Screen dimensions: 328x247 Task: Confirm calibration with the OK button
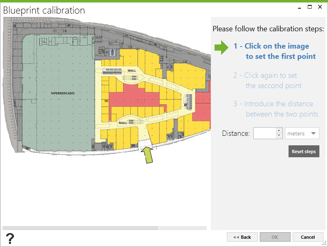[275, 237]
